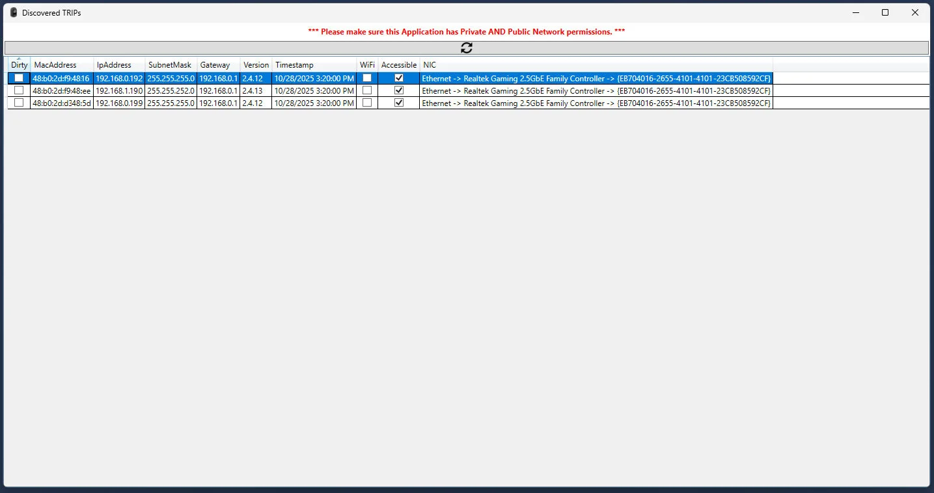Screen dimensions: 934x493
Task: Click the app icon in title bar
Action: click(x=13, y=12)
